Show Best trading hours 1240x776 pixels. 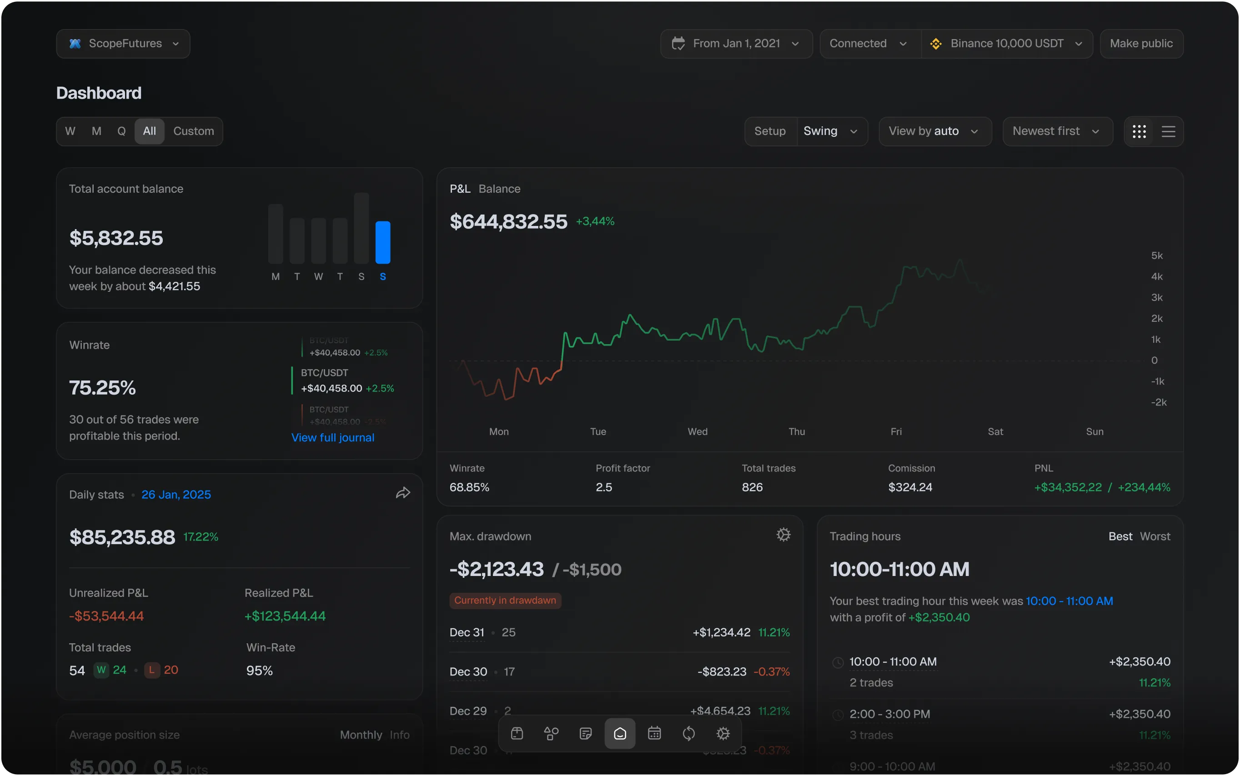[1120, 536]
